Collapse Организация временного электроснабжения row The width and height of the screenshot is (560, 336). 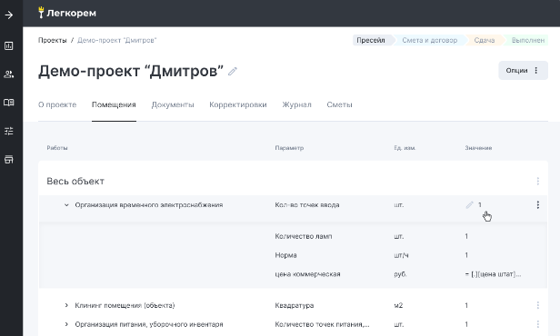pyautogui.click(x=66, y=205)
